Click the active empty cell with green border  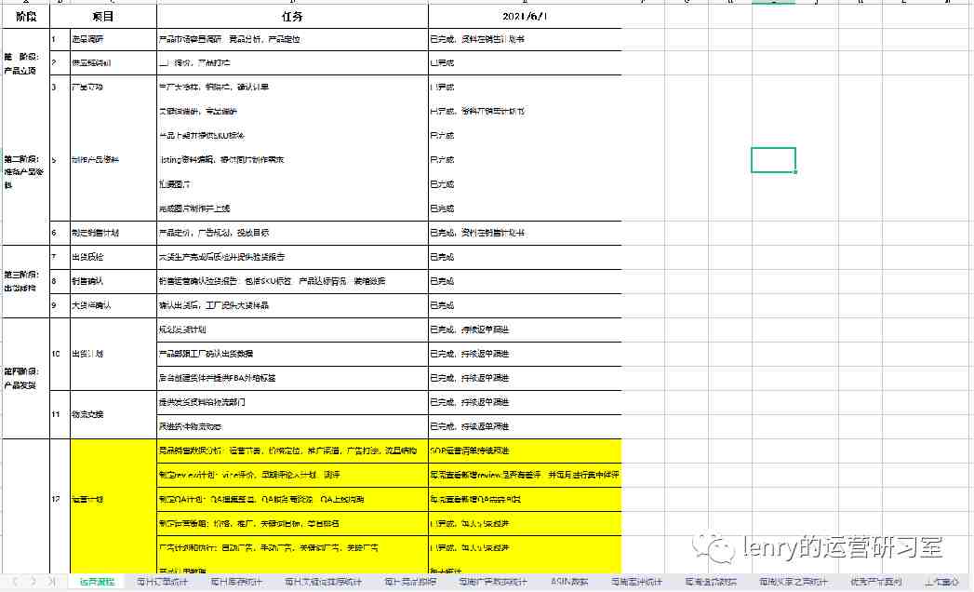(773, 160)
